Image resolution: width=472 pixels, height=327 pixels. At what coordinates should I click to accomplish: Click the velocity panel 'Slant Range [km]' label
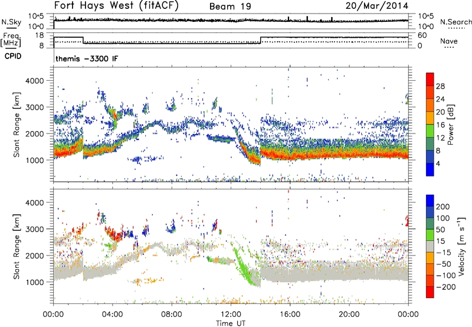(17, 247)
